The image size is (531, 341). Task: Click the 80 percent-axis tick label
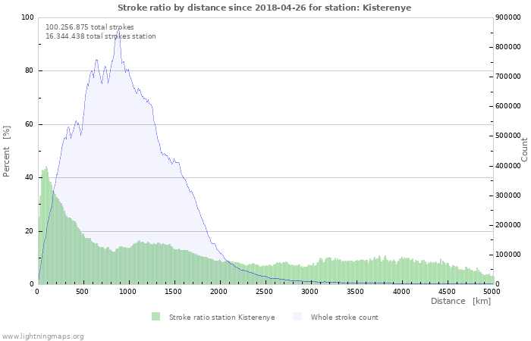coord(29,70)
